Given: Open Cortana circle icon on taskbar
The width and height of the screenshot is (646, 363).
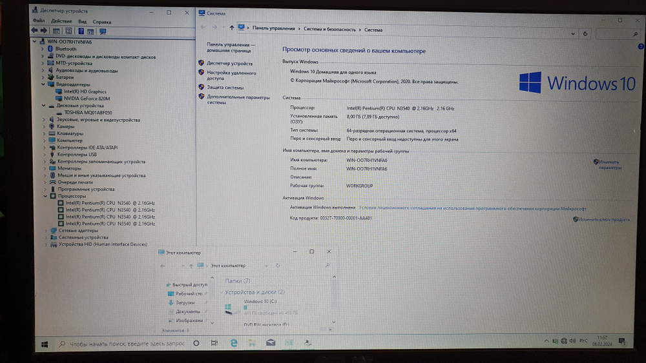Looking at the screenshot, I should [x=196, y=343].
